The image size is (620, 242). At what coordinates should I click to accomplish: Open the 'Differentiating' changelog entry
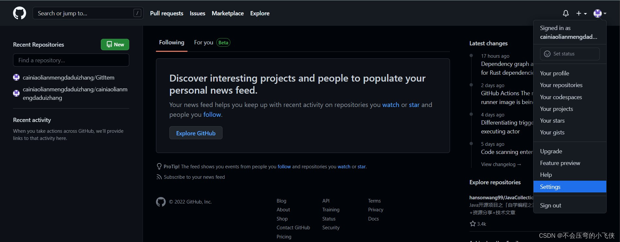coord(507,127)
